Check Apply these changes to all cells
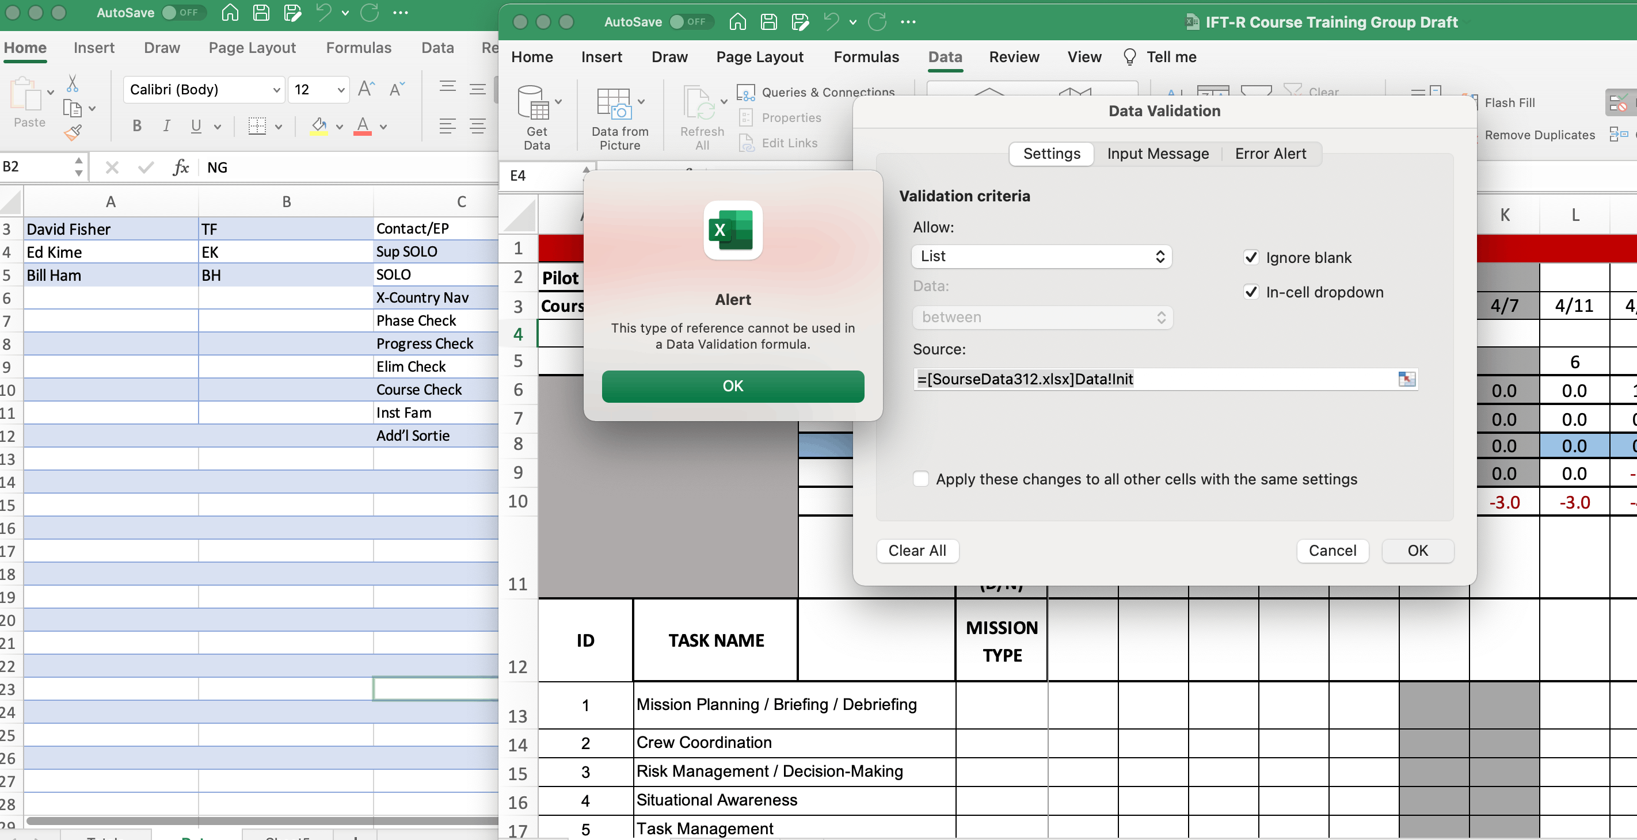This screenshot has height=840, width=1637. tap(920, 479)
